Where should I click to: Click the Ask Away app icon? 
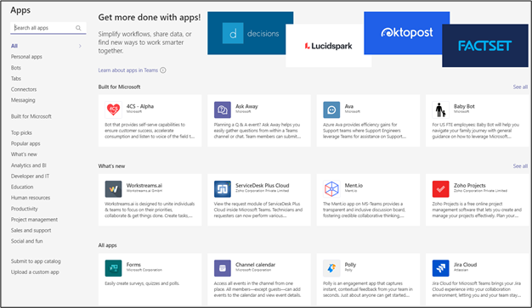223,109
